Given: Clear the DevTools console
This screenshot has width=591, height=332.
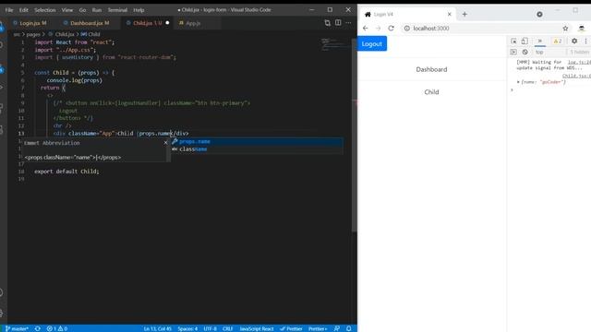Looking at the screenshot, I should click(x=525, y=52).
